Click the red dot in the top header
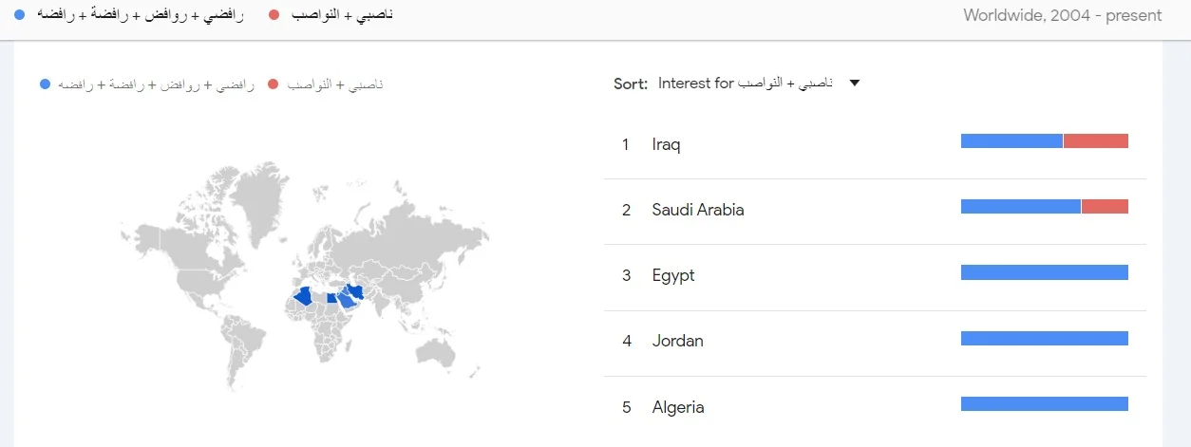The height and width of the screenshot is (447, 1191). tap(274, 16)
